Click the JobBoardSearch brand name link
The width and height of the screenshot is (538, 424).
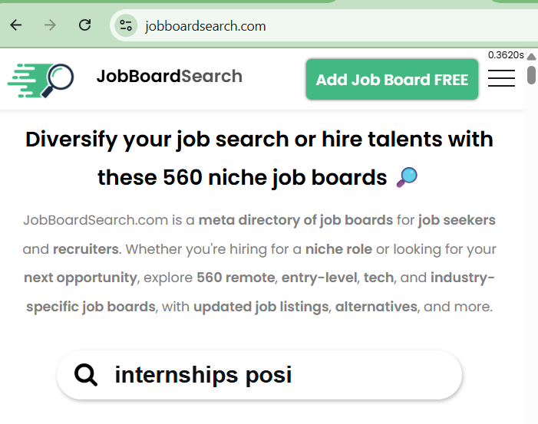click(169, 77)
